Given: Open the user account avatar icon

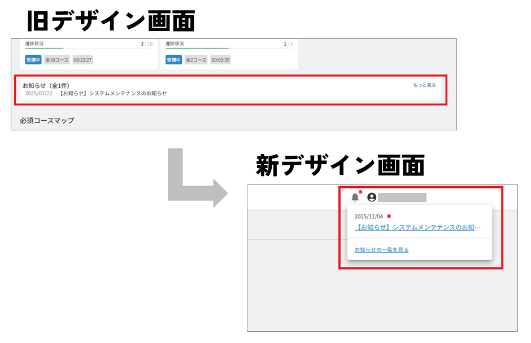Looking at the screenshot, I should (372, 197).
